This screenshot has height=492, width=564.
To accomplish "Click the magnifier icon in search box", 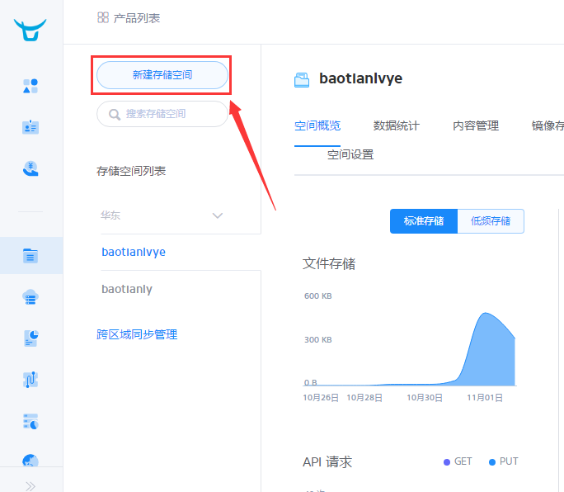I will pyautogui.click(x=115, y=115).
